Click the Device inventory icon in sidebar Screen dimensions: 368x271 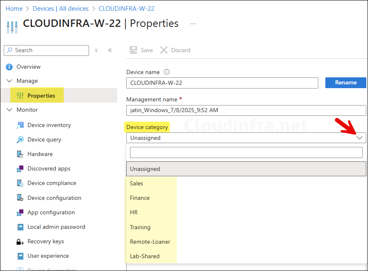(20, 125)
